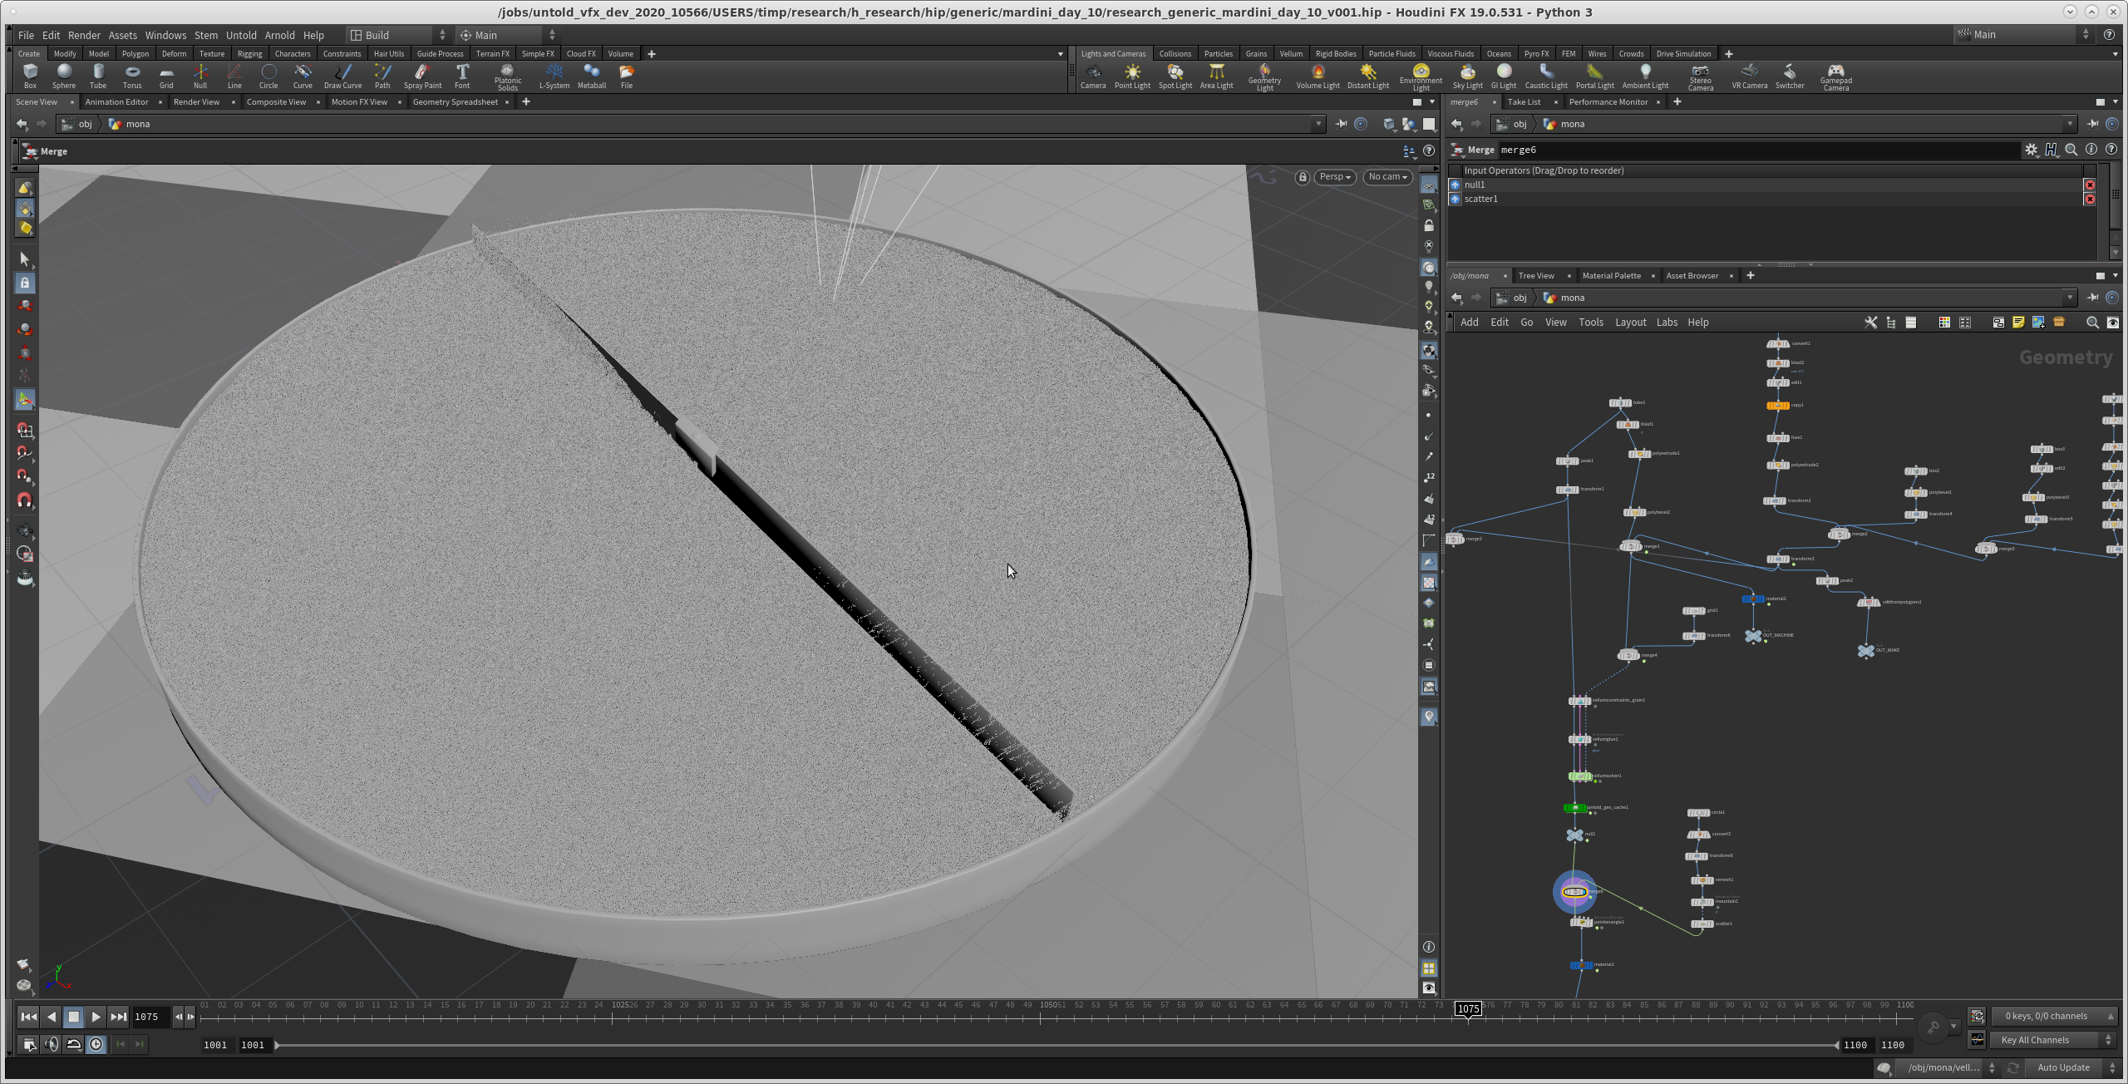The image size is (2128, 1084).
Task: Open the No cam camera dropdown
Action: coord(1387,177)
